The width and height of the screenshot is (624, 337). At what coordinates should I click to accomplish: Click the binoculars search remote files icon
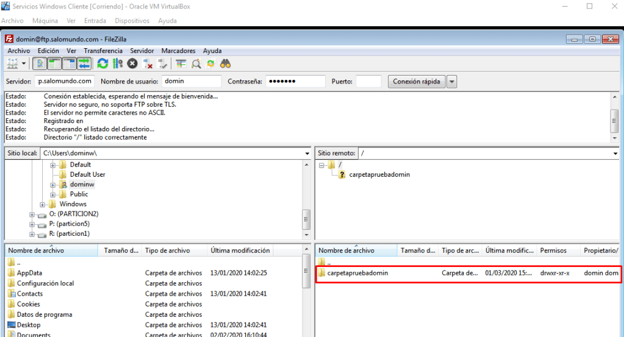tap(225, 63)
